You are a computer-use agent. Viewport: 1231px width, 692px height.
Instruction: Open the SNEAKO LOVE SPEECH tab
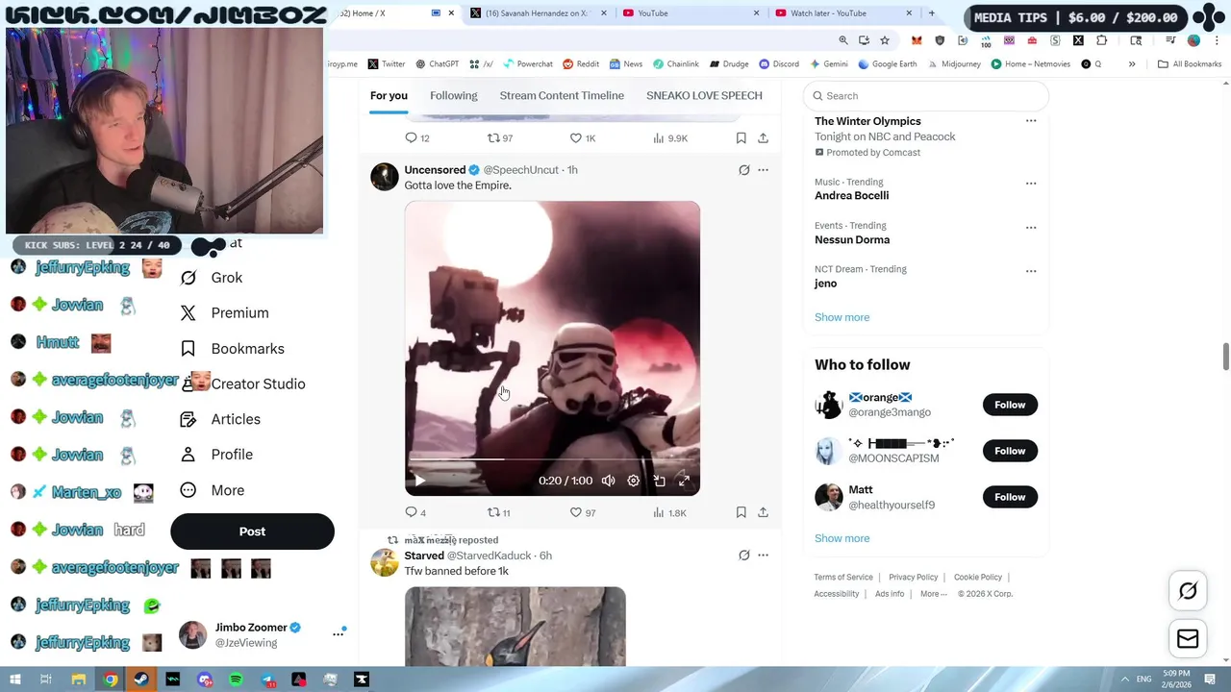704,95
